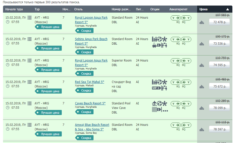Show price chart icon for 72 478 р. tour
245x143 pixels.
202,22
